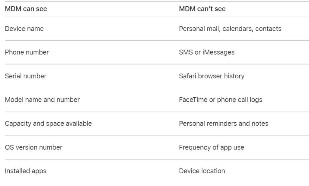Image resolution: width=309 pixels, height=186 pixels.
Task: Click "Safari browser history" text
Action: 212,76
